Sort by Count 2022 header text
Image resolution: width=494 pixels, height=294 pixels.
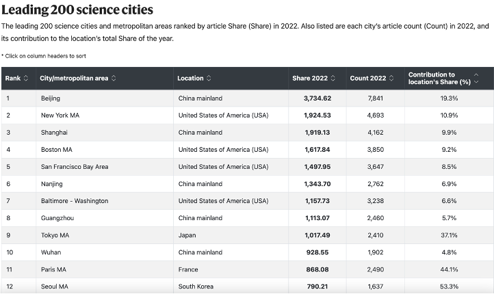point(368,78)
